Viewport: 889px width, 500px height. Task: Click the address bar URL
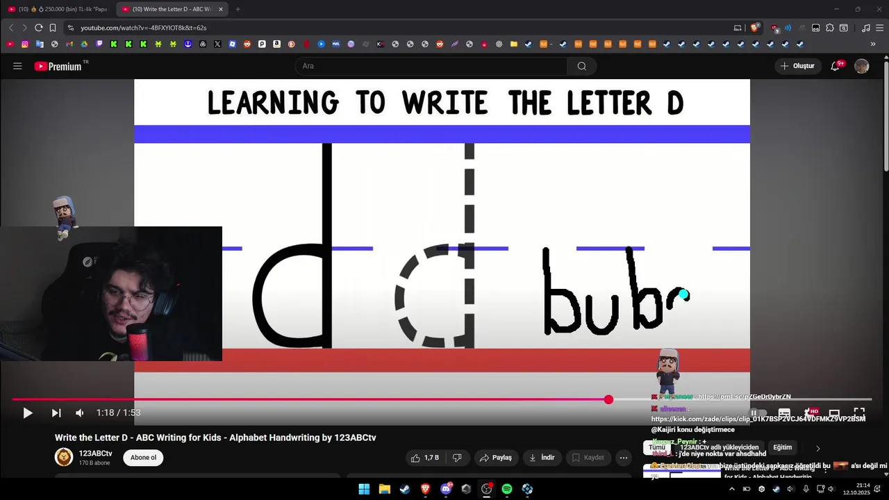pyautogui.click(x=144, y=28)
